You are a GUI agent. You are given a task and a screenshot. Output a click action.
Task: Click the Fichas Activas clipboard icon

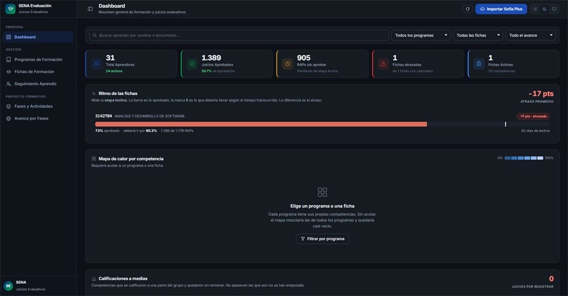click(x=479, y=64)
